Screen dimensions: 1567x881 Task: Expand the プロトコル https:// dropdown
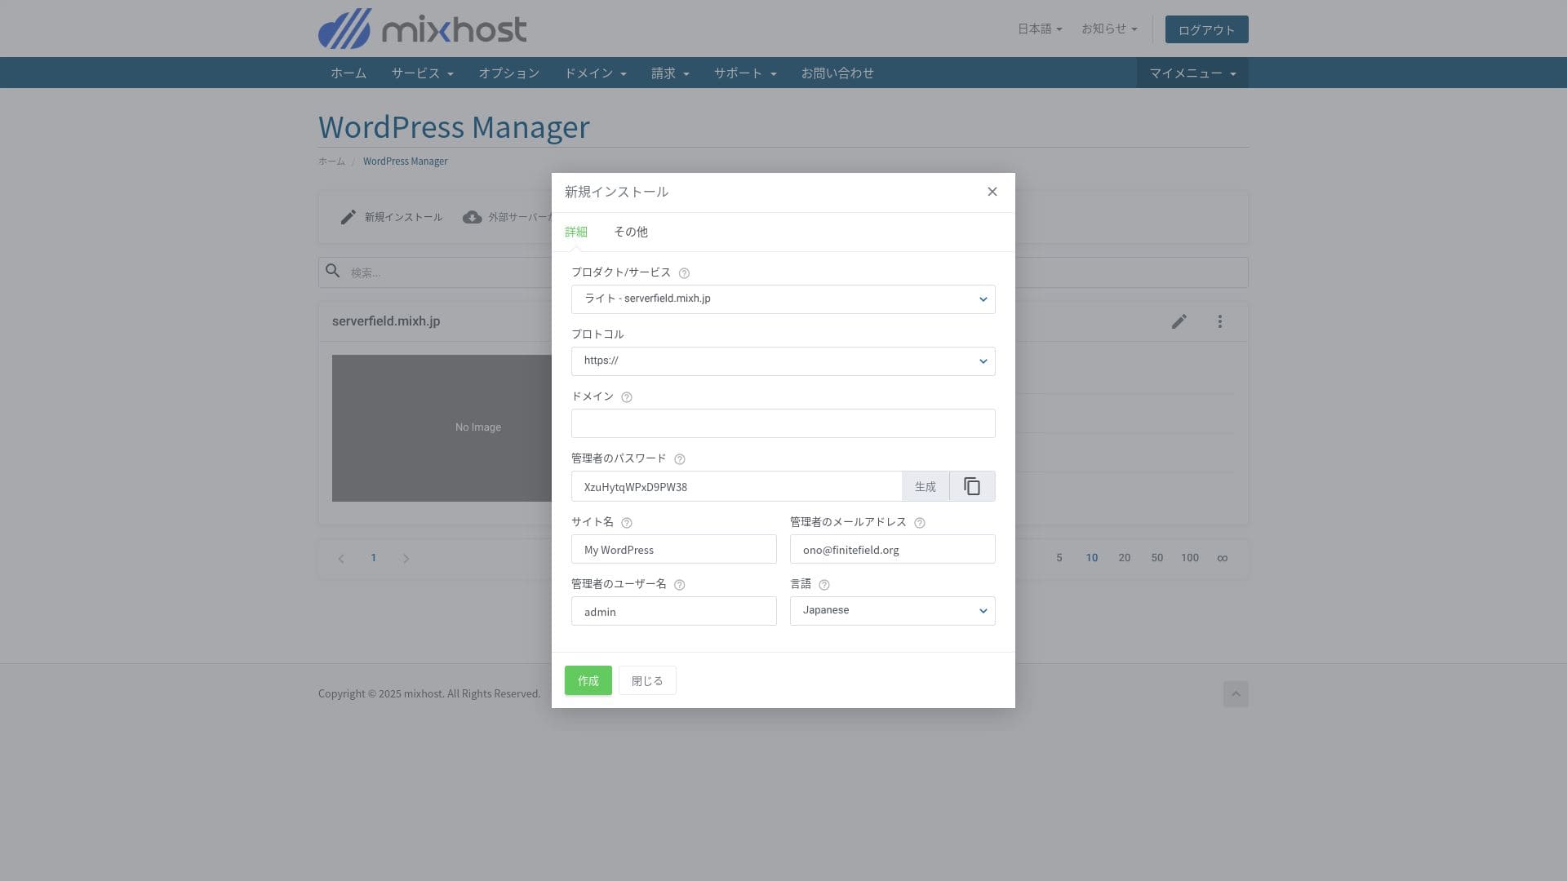tap(783, 361)
